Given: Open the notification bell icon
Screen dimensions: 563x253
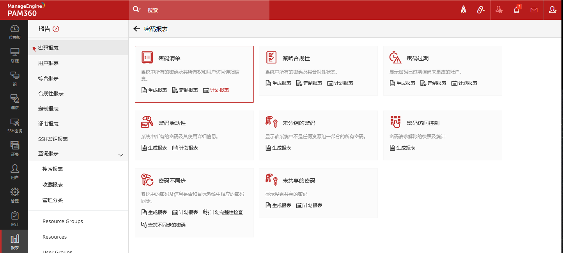Looking at the screenshot, I should [x=517, y=10].
